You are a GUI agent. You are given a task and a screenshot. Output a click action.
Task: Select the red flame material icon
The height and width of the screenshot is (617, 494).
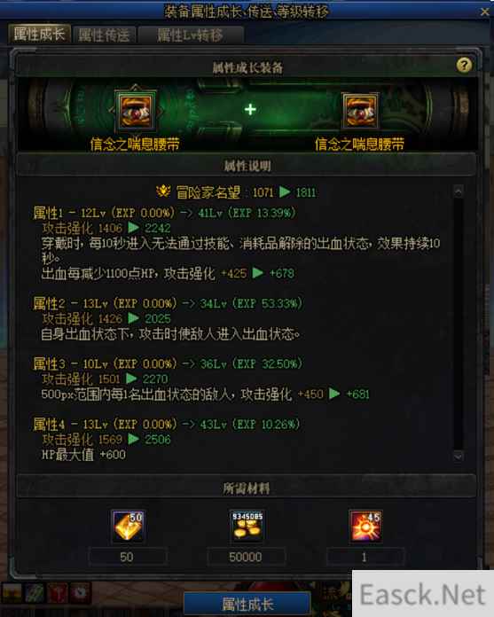pos(365,526)
